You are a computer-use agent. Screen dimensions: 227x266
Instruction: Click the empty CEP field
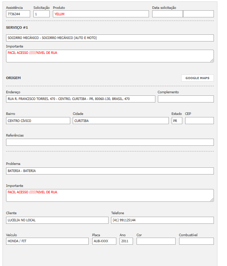(199, 121)
